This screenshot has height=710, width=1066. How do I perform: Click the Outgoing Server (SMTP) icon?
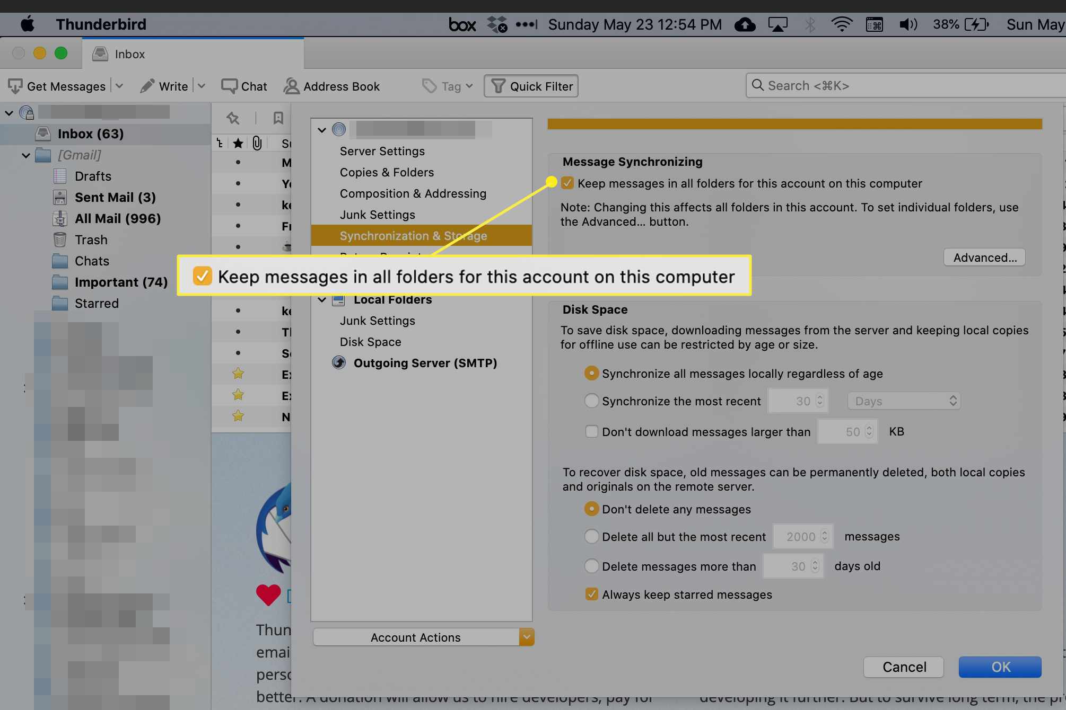click(x=339, y=362)
